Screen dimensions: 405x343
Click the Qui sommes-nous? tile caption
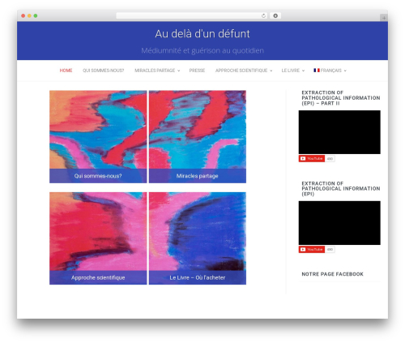(x=98, y=176)
